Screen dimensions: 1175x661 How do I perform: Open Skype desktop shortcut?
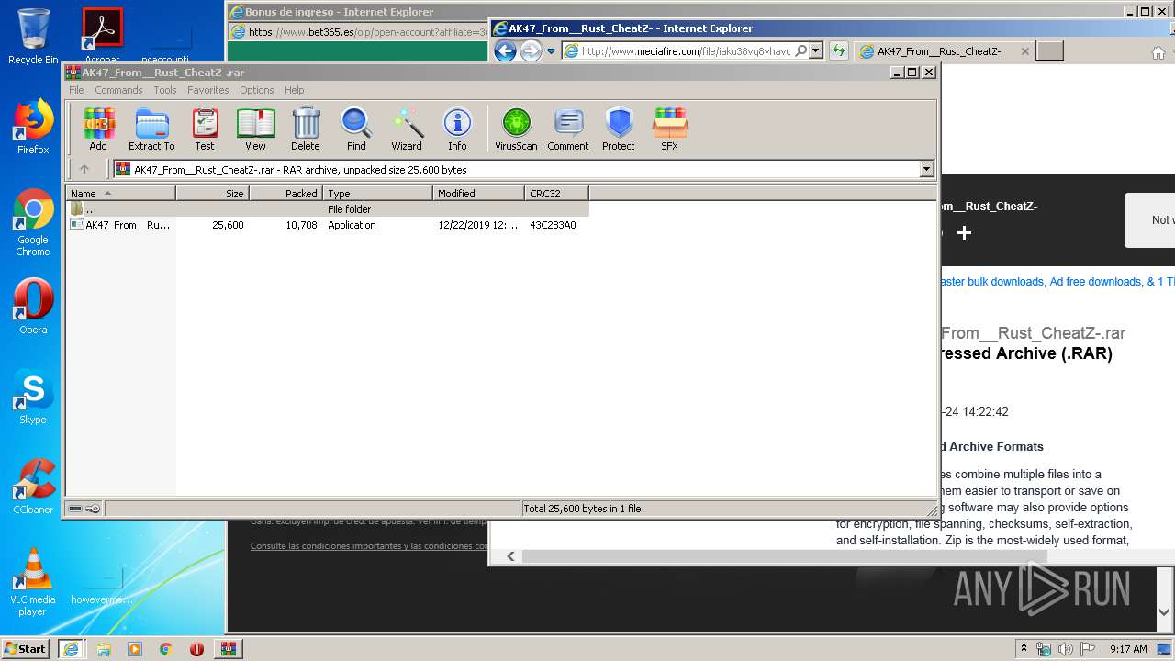coord(33,397)
